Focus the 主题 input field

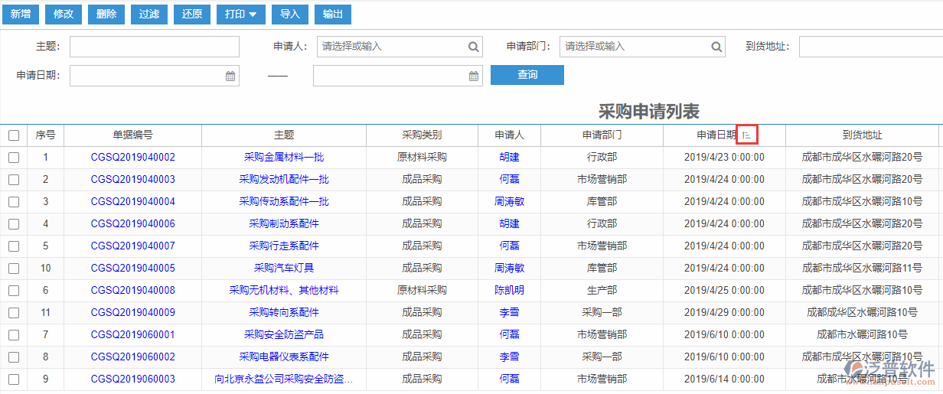coord(155,47)
